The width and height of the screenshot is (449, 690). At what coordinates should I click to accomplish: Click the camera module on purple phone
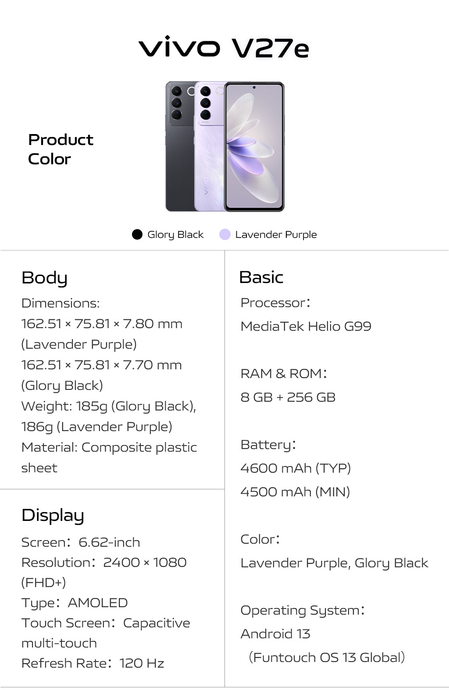tap(206, 103)
